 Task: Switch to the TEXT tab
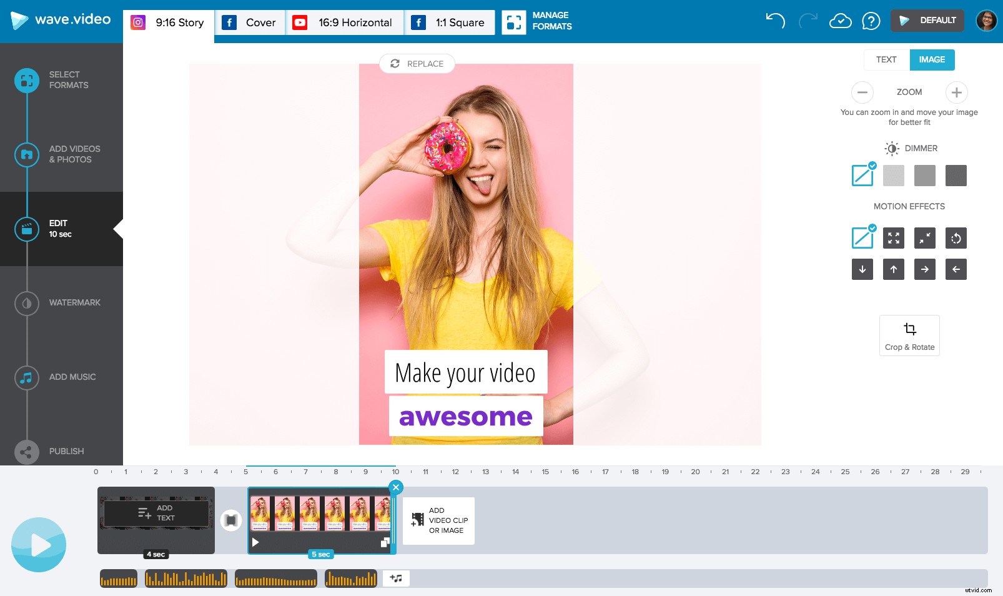coord(886,59)
